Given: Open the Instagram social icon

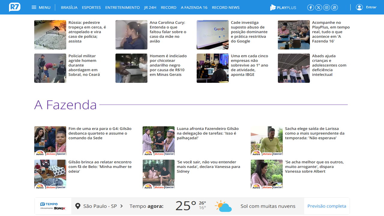Looking at the screenshot, I should point(327,7).
